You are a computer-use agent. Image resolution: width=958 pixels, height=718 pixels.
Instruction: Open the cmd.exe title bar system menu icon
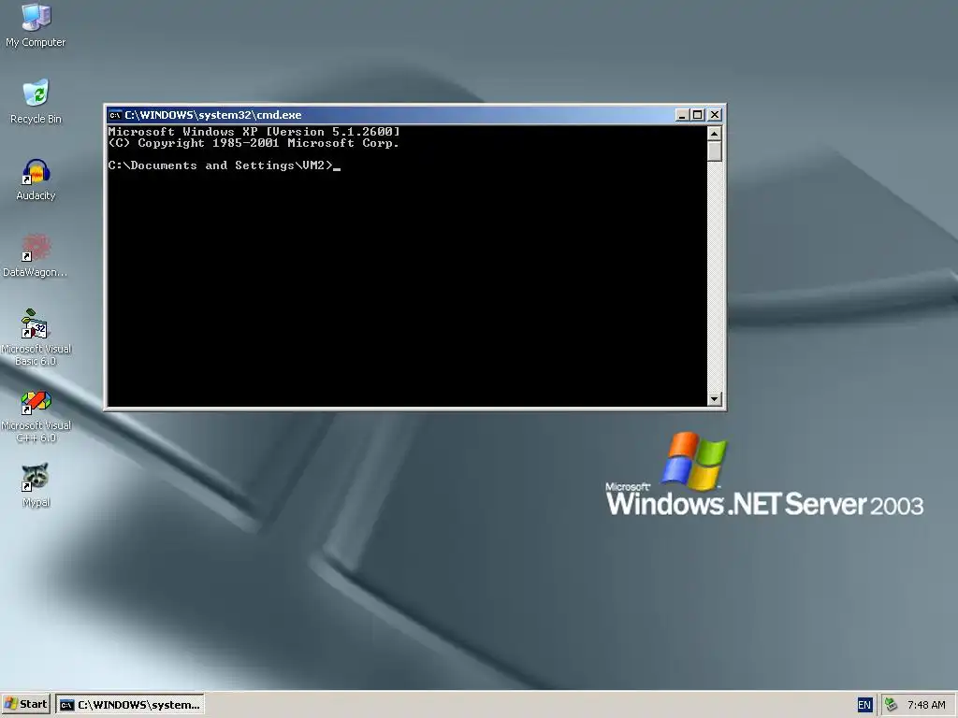[x=115, y=115]
